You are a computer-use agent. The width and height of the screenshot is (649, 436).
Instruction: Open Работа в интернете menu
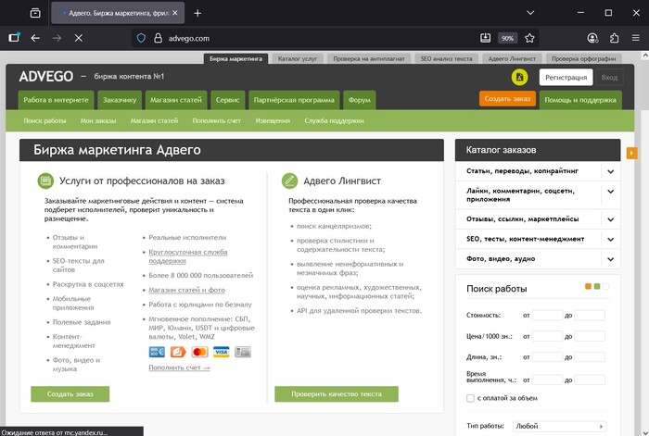click(56, 100)
